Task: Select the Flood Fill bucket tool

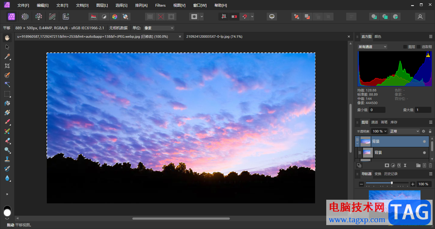Action: point(7,103)
